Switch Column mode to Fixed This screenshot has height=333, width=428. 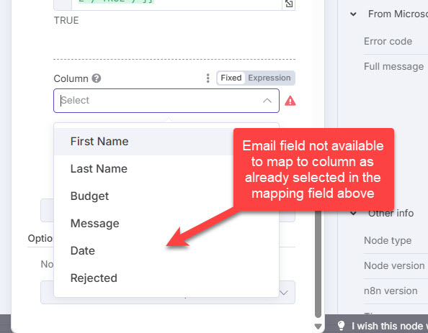pyautogui.click(x=231, y=78)
